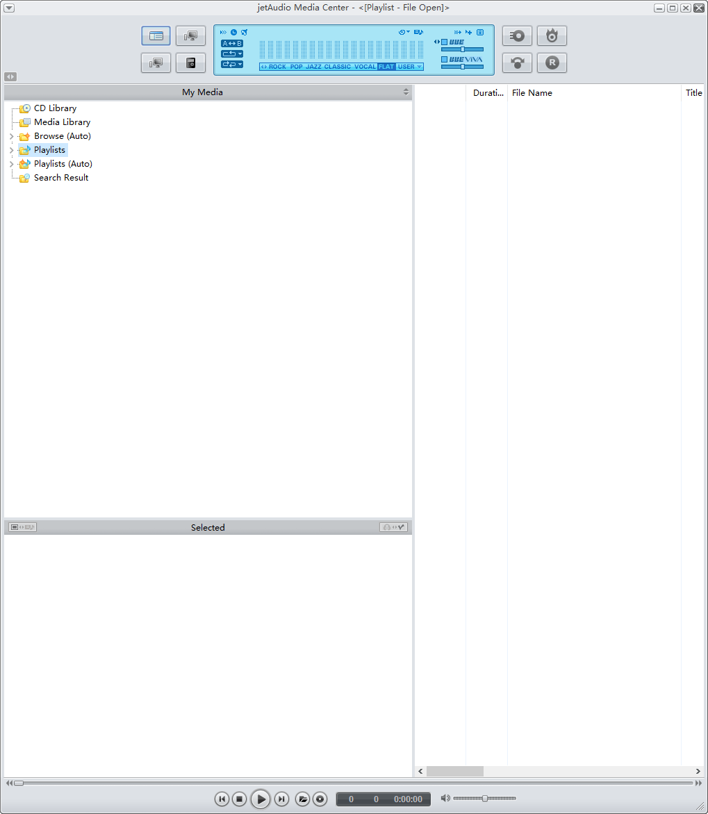
Task: Click the seek backward double-arrow
Action: pyautogui.click(x=9, y=783)
